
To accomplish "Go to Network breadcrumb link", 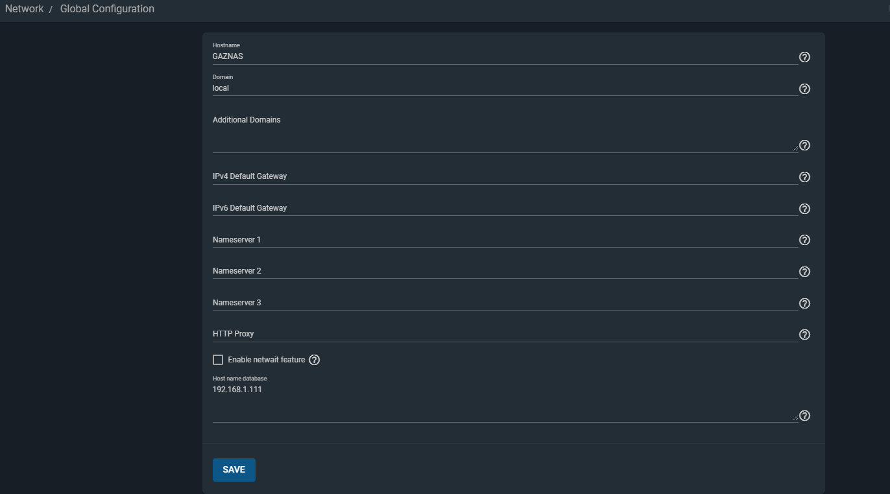I will tap(24, 9).
